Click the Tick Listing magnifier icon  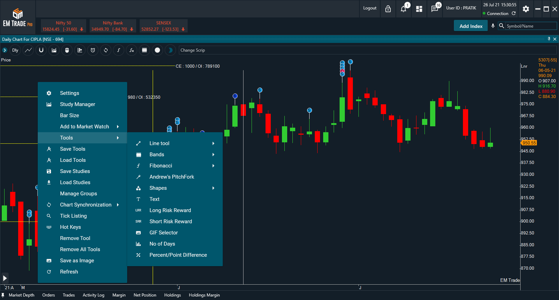tap(49, 216)
